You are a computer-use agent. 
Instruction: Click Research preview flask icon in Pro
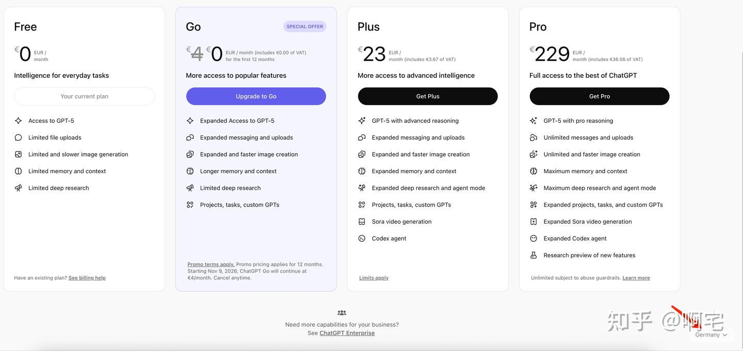tap(534, 255)
